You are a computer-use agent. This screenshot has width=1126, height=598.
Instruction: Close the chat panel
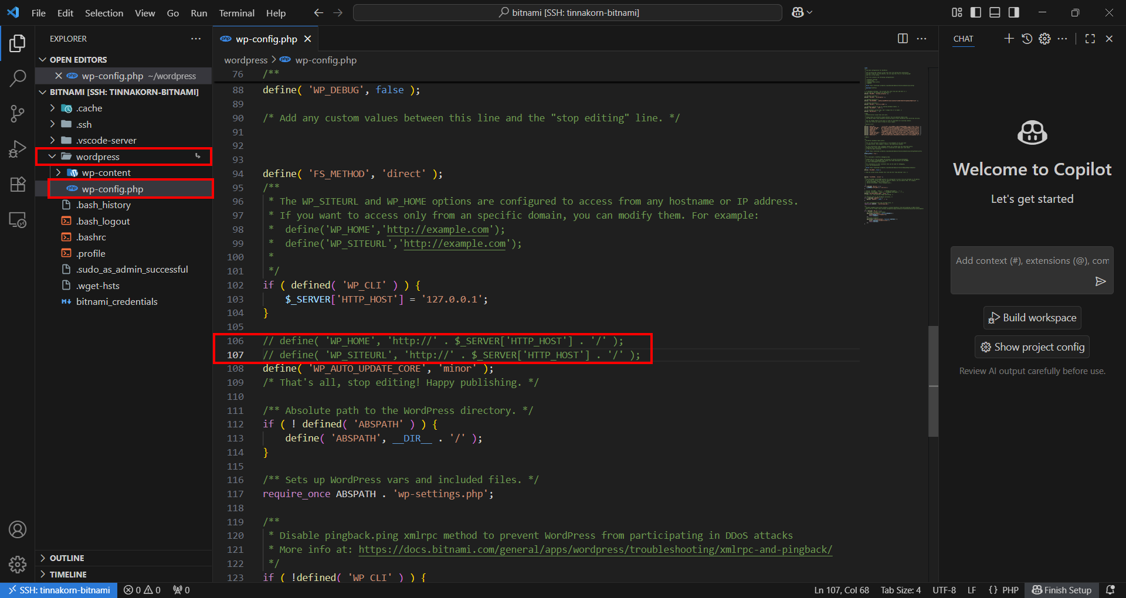[x=1109, y=39]
